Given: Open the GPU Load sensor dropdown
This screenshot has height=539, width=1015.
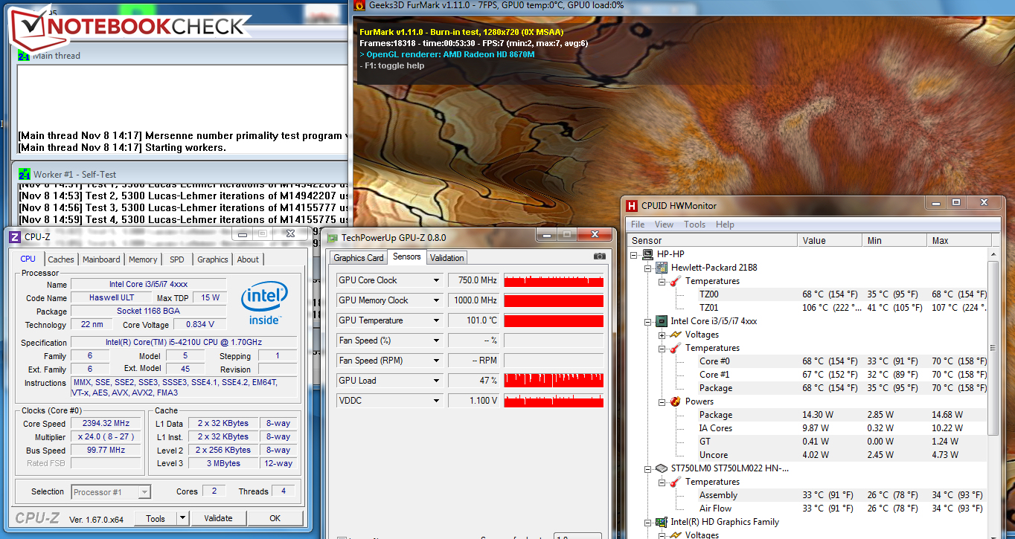Looking at the screenshot, I should coord(437,381).
